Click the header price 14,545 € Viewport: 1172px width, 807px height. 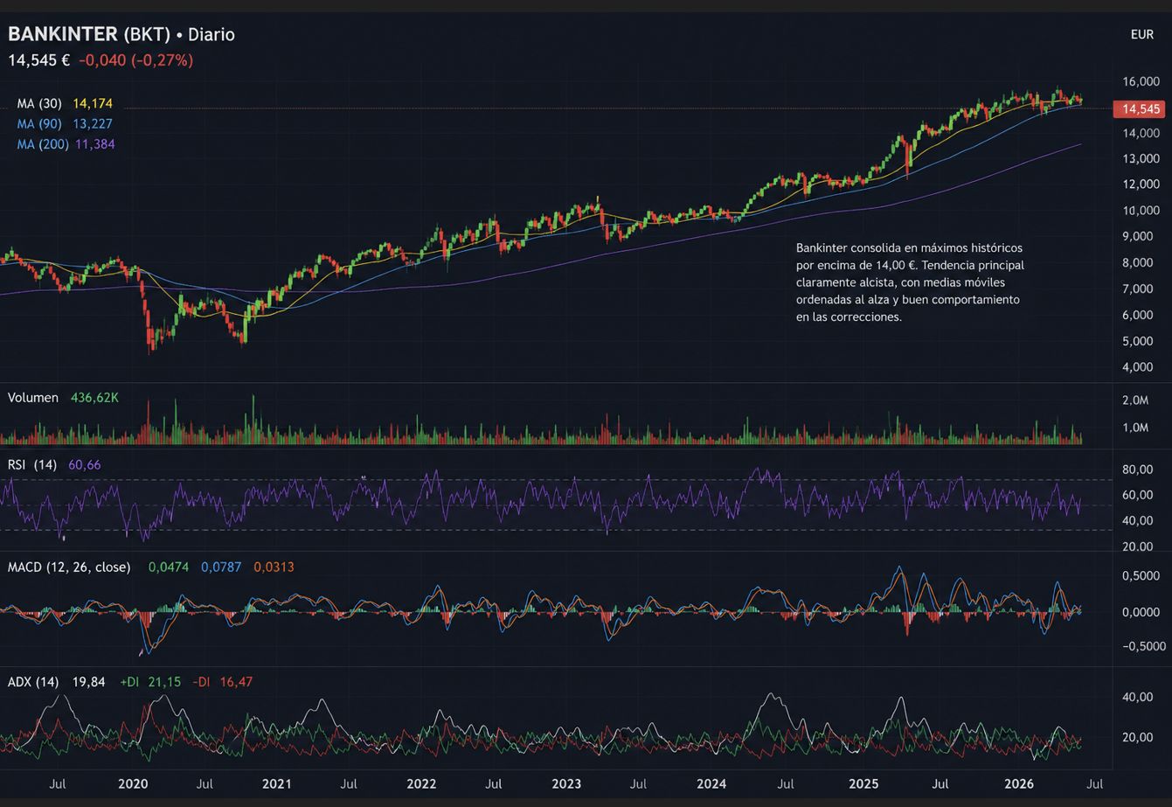point(39,60)
